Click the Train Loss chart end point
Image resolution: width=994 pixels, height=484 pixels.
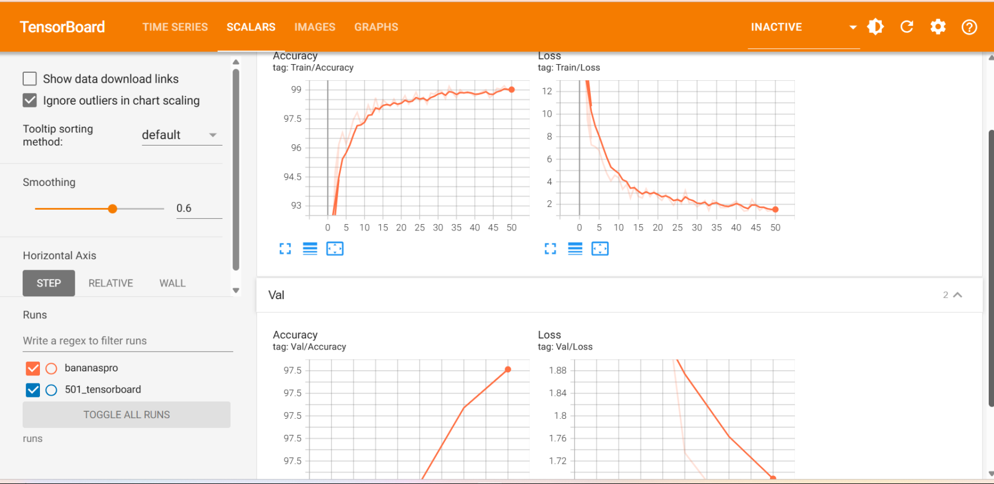pos(775,210)
